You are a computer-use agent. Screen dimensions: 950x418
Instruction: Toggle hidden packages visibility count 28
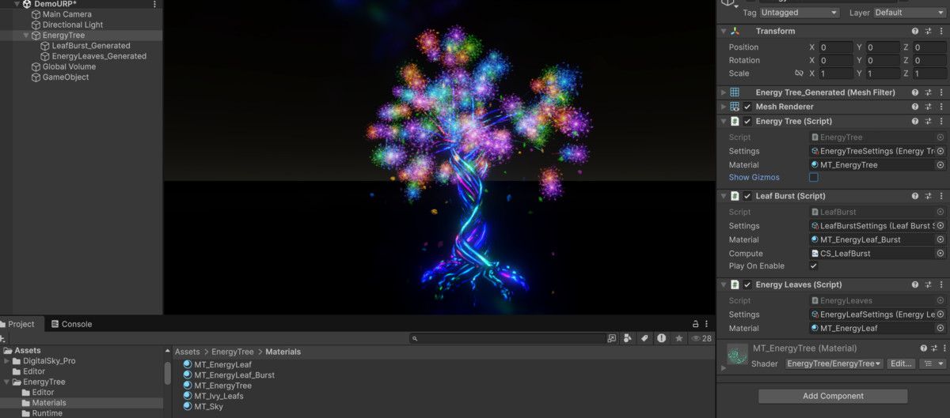point(701,338)
